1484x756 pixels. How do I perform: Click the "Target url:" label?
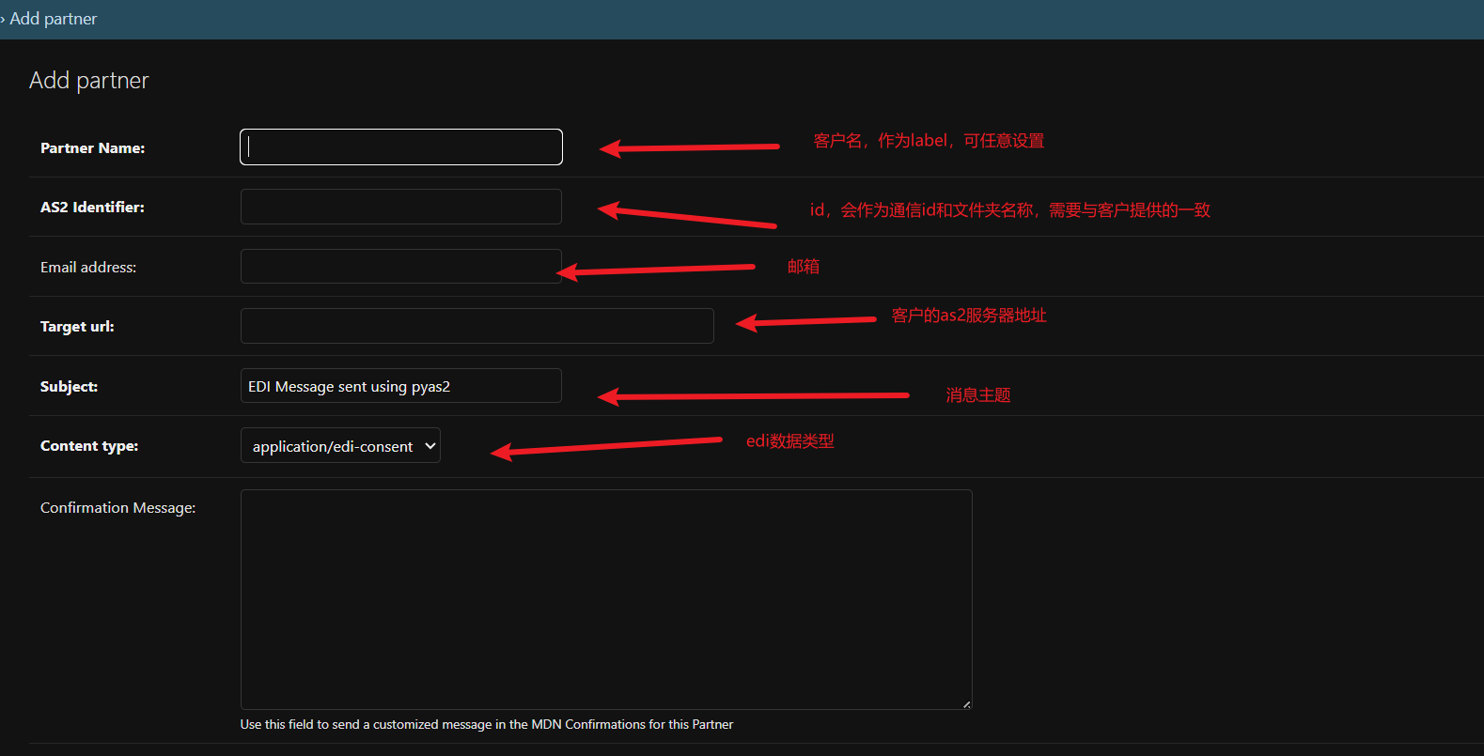tap(77, 327)
